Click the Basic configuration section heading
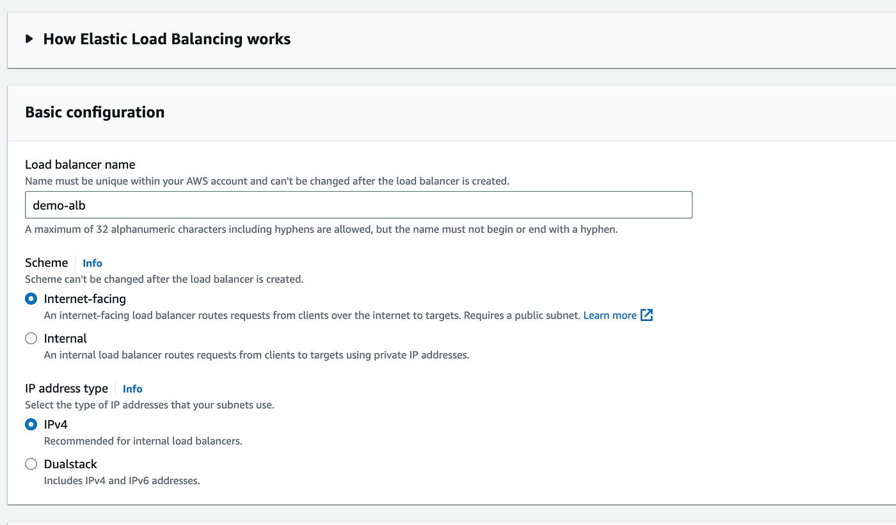896x525 pixels. coord(95,112)
